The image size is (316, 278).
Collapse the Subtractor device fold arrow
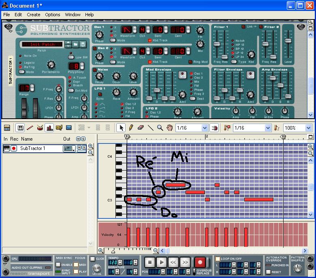click(11, 32)
